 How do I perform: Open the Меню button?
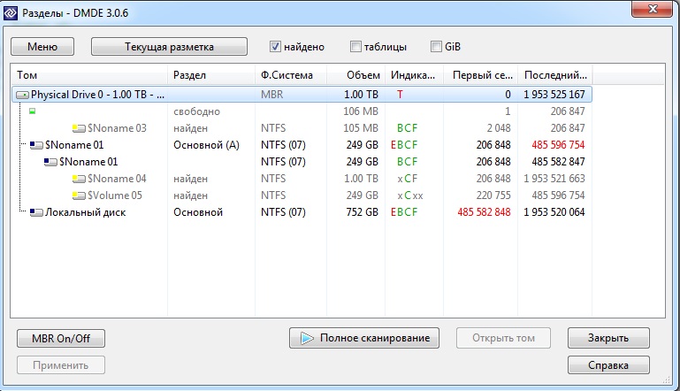pyautogui.click(x=42, y=46)
